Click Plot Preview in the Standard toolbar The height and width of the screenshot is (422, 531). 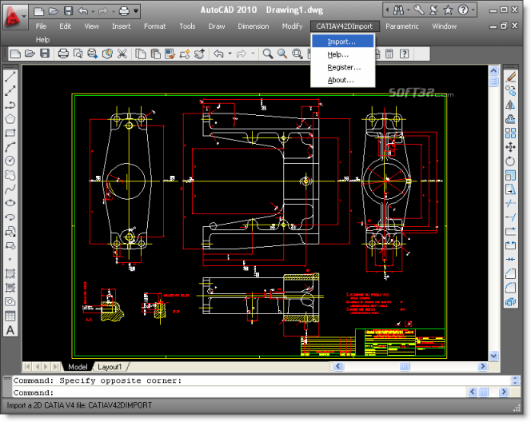point(78,54)
